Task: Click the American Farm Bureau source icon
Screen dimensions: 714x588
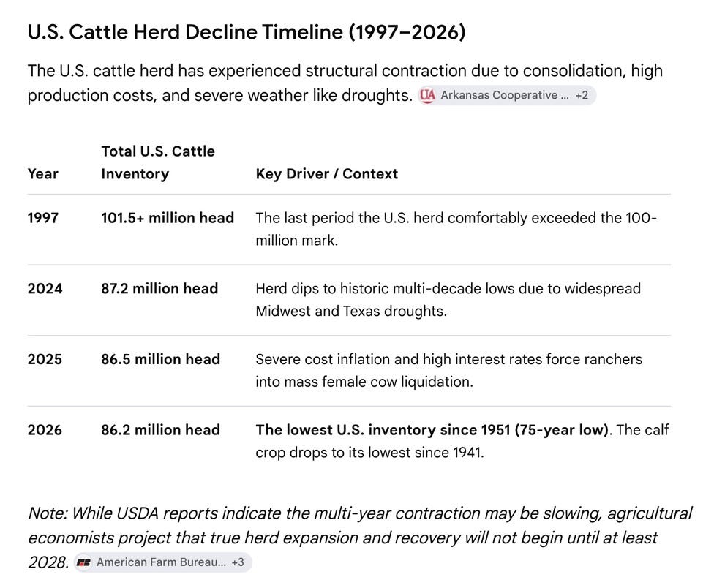Action: (83, 562)
